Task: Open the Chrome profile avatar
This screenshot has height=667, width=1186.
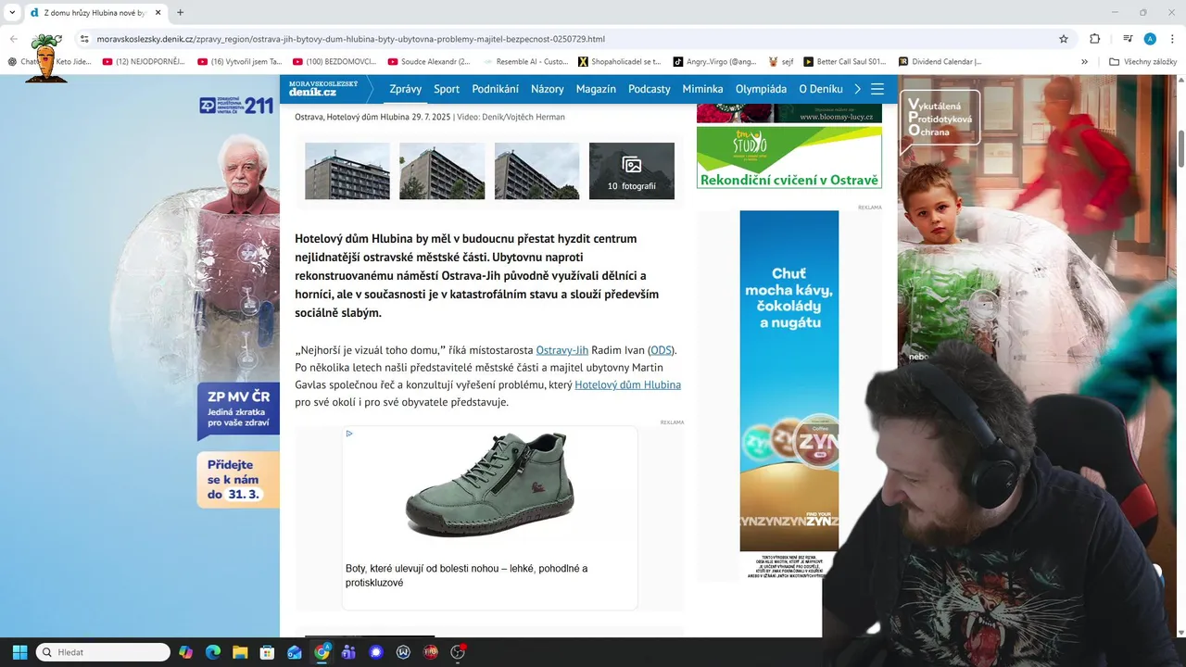Action: click(1150, 39)
